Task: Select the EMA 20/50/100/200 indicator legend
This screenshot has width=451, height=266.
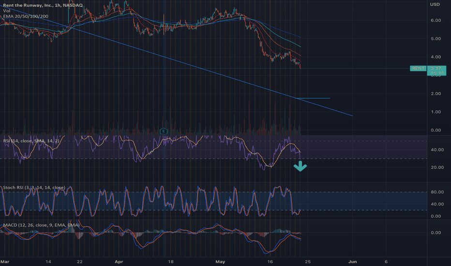Action: coord(26,16)
